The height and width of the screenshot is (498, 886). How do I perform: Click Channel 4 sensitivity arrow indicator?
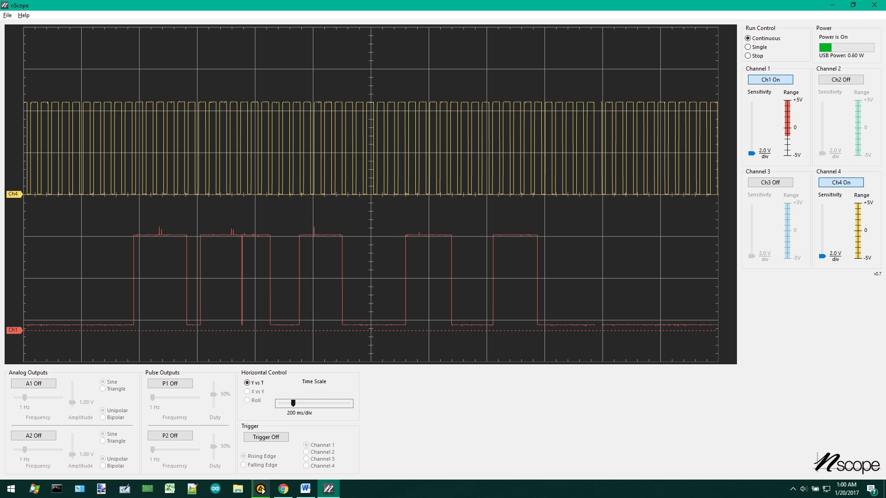point(822,256)
